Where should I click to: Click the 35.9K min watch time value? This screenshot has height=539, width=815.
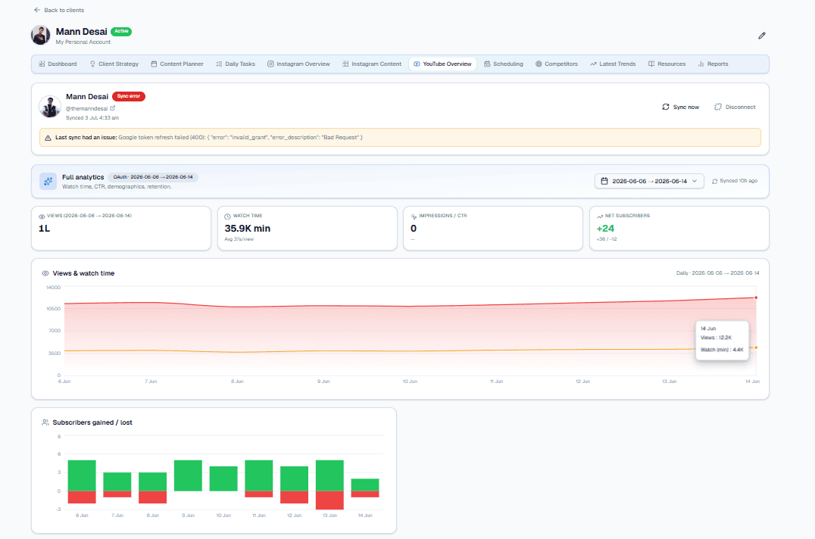click(248, 229)
